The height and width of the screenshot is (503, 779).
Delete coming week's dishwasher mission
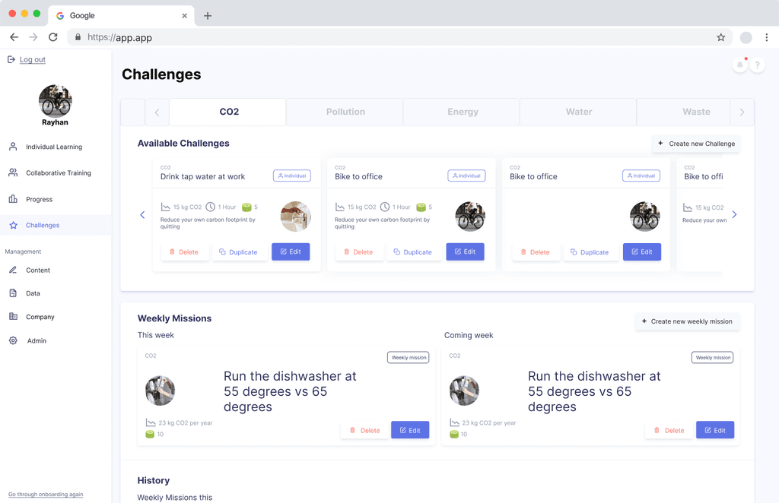[x=669, y=430]
